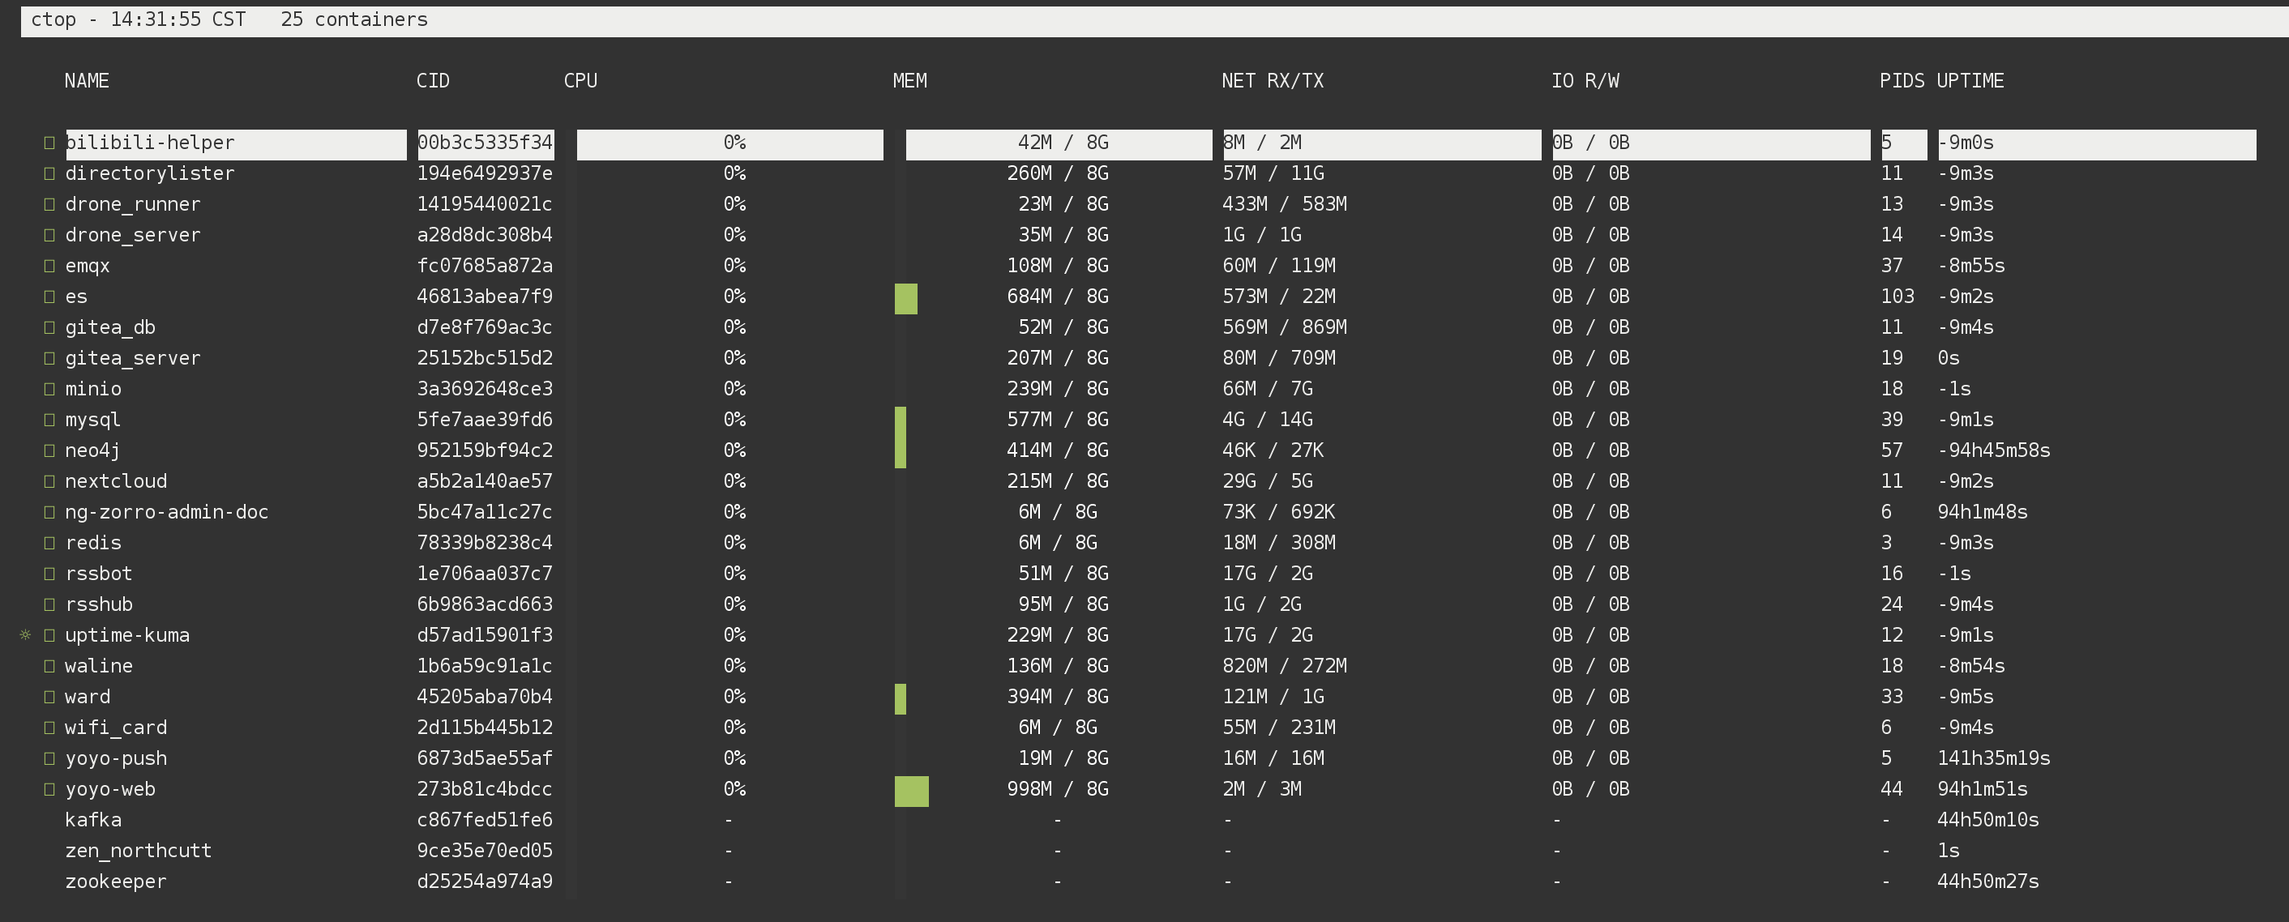Click status indicator icon for ward
2289x922 pixels.
click(x=49, y=697)
